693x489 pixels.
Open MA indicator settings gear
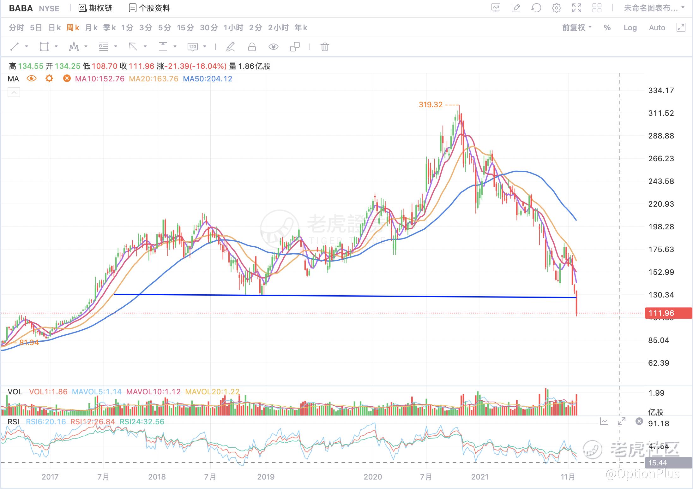click(x=49, y=78)
